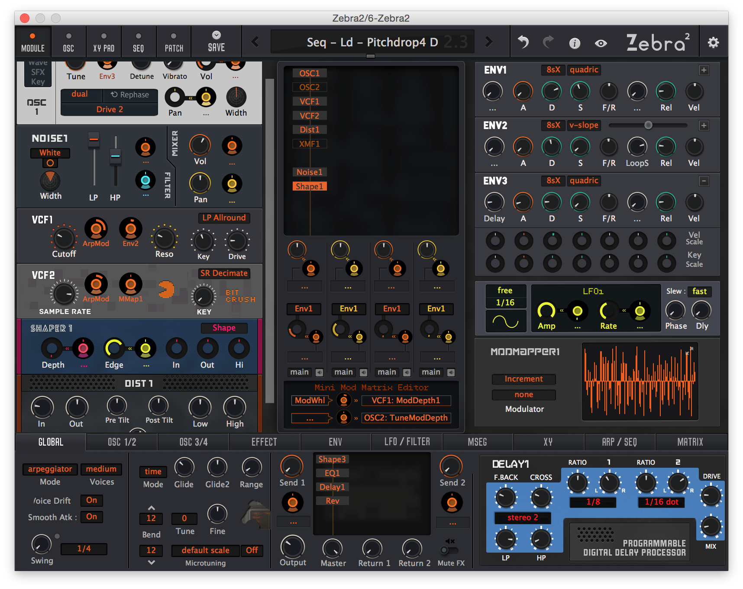This screenshot has height=589, width=743.
Task: Switch to MATRIX tab
Action: tap(690, 442)
